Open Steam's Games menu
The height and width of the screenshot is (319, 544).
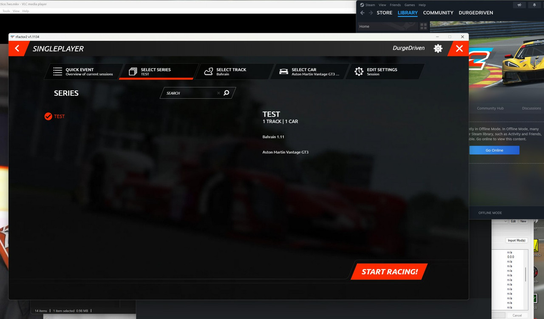click(410, 5)
